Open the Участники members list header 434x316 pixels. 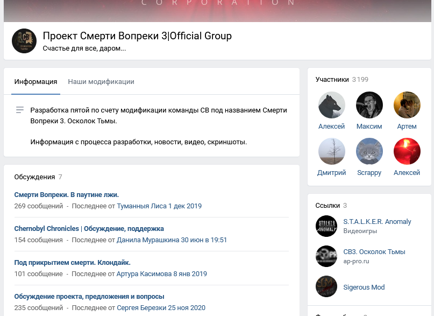point(341,80)
